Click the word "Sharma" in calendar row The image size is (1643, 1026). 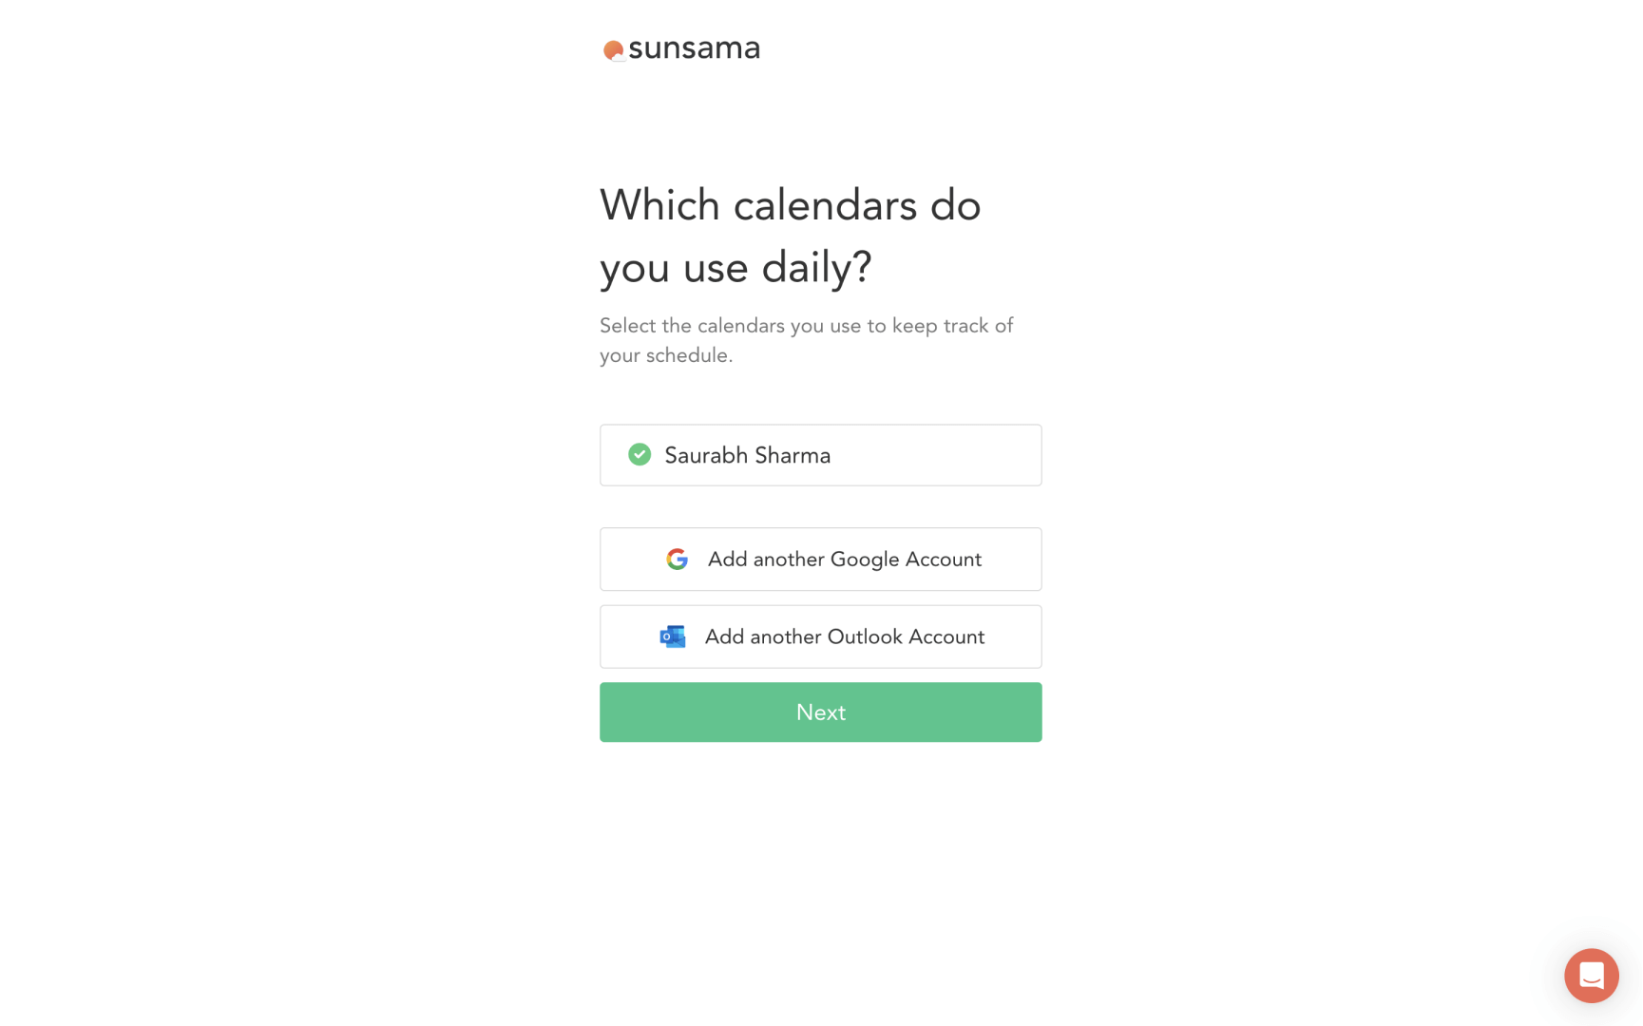click(x=793, y=456)
